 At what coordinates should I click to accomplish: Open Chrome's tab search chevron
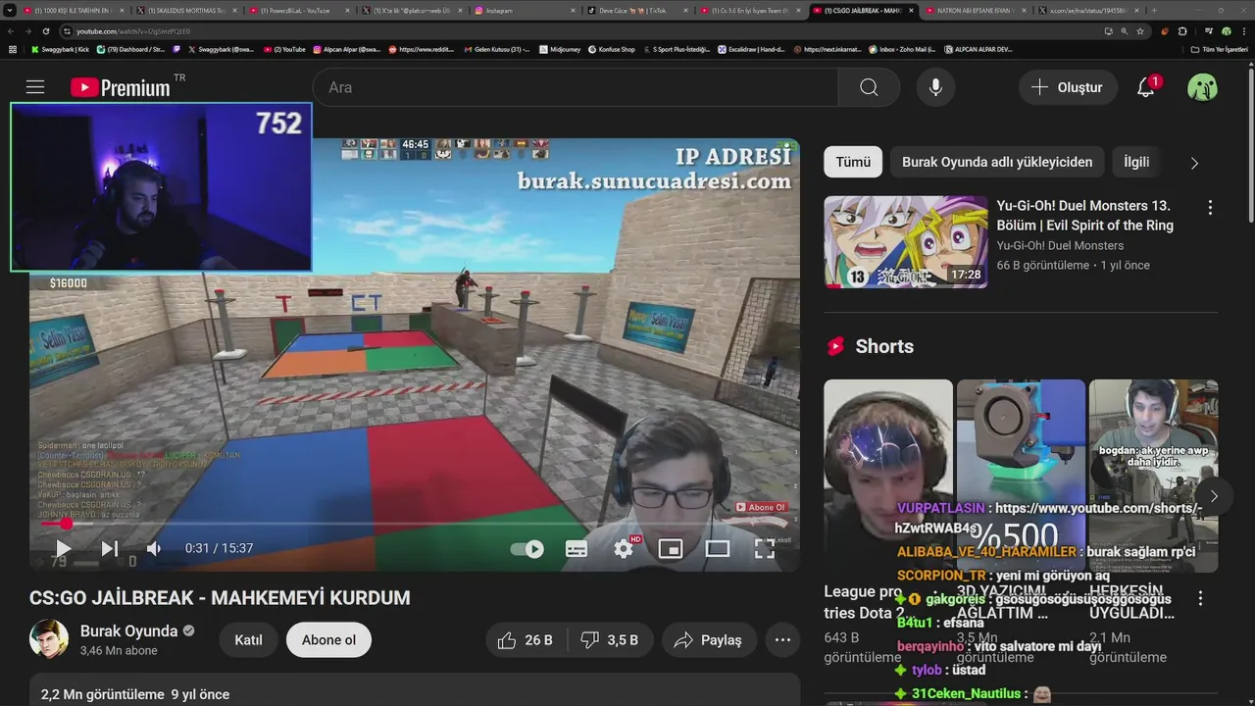tap(10, 10)
